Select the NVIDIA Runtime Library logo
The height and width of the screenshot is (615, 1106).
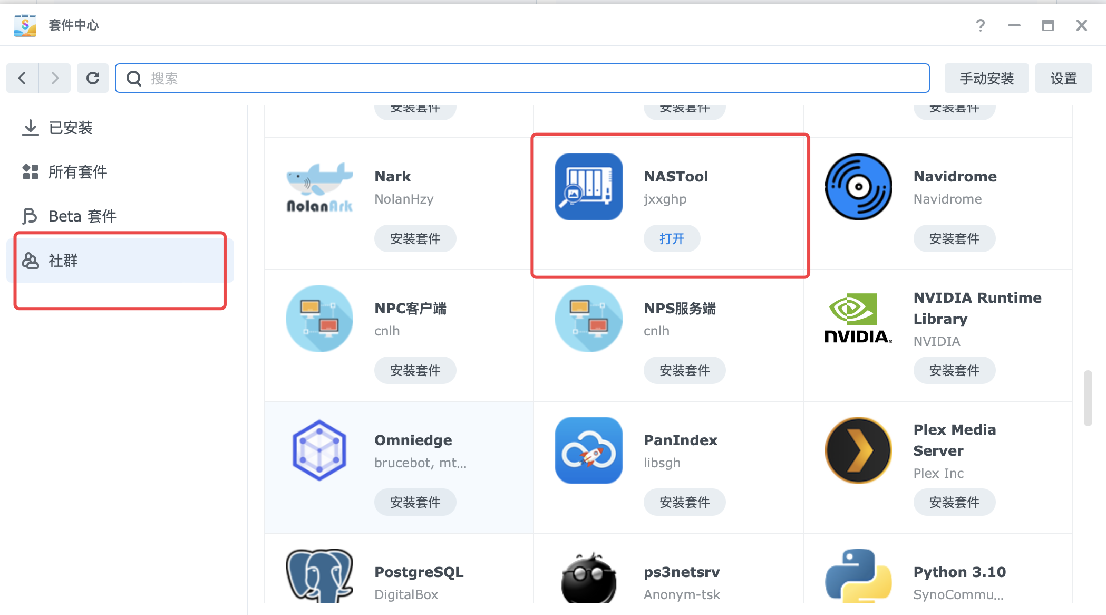[x=858, y=319]
